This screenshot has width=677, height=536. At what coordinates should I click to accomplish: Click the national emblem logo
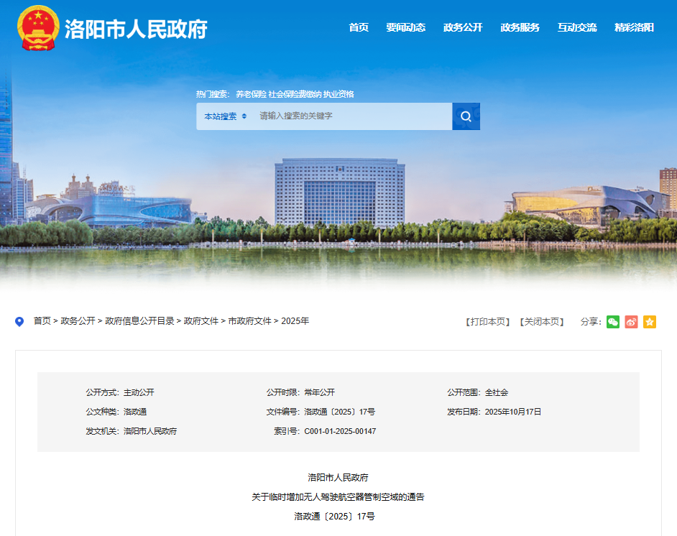click(38, 28)
